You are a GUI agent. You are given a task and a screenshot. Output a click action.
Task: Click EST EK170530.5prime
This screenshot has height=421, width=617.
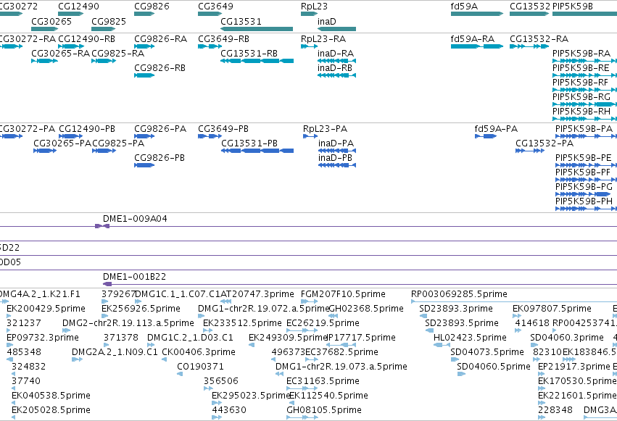coord(542,388)
